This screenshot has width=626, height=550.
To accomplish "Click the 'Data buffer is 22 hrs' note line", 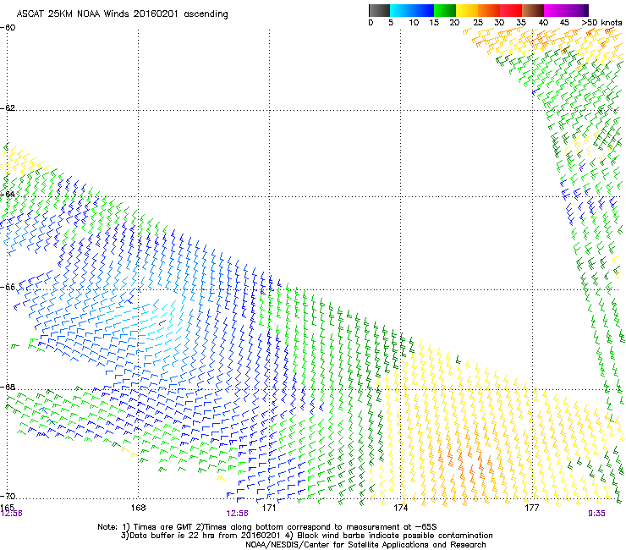I will tap(306, 536).
